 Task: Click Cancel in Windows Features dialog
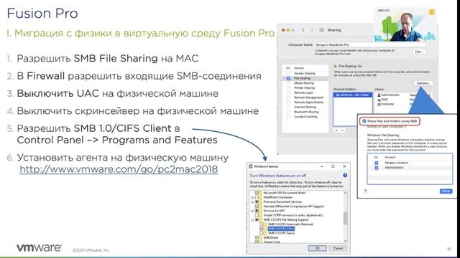pos(338,248)
